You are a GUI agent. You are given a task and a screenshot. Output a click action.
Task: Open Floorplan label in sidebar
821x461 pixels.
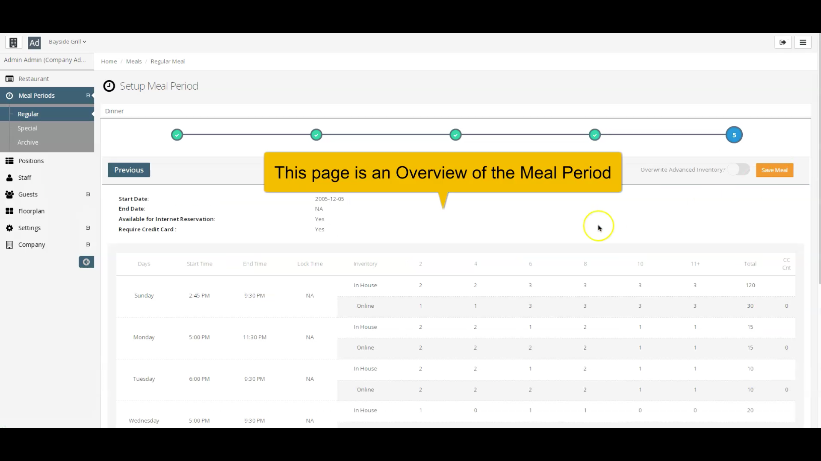(x=31, y=211)
